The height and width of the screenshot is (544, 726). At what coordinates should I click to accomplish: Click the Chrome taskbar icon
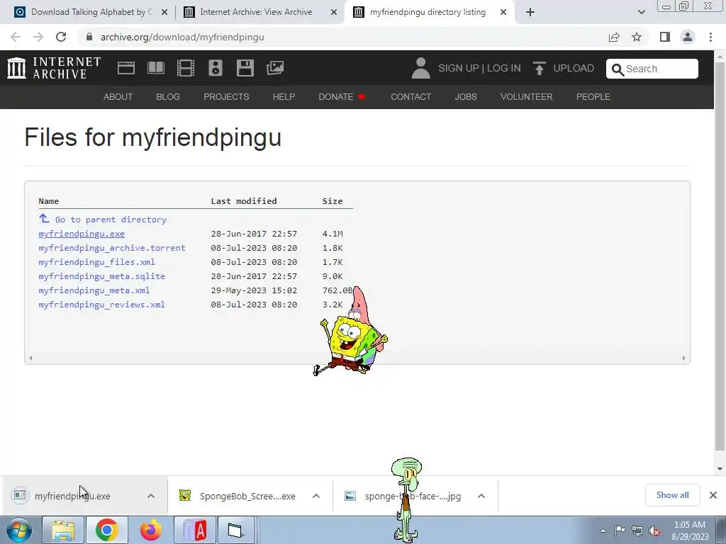tap(106, 530)
